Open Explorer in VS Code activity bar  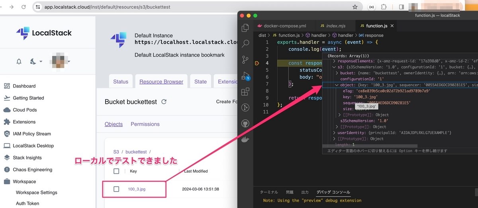[246, 28]
